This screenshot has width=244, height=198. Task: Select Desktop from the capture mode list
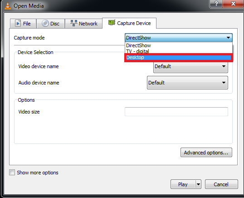179,58
